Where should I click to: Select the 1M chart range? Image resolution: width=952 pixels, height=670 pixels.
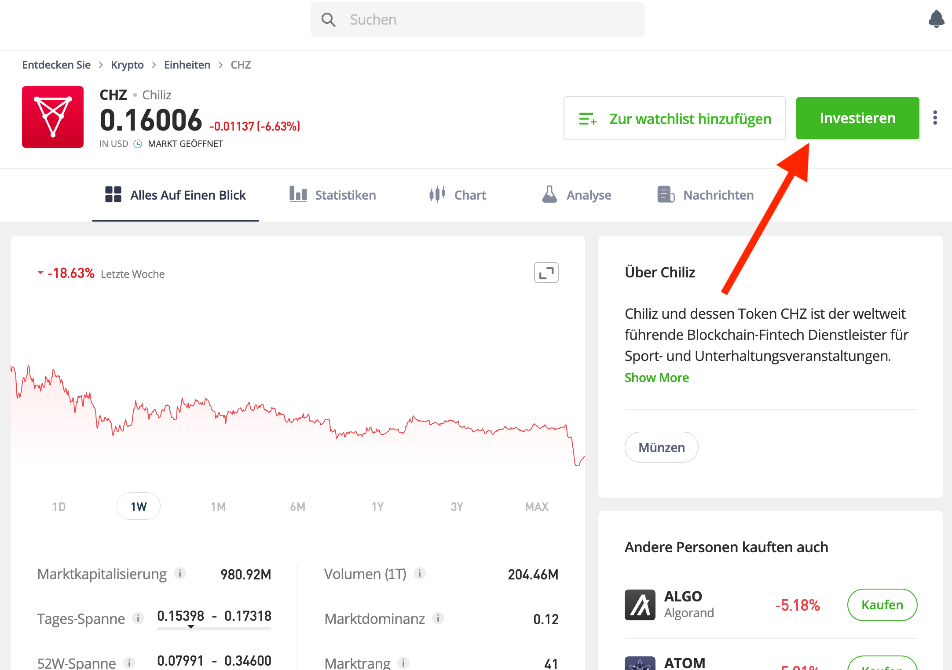pyautogui.click(x=218, y=506)
